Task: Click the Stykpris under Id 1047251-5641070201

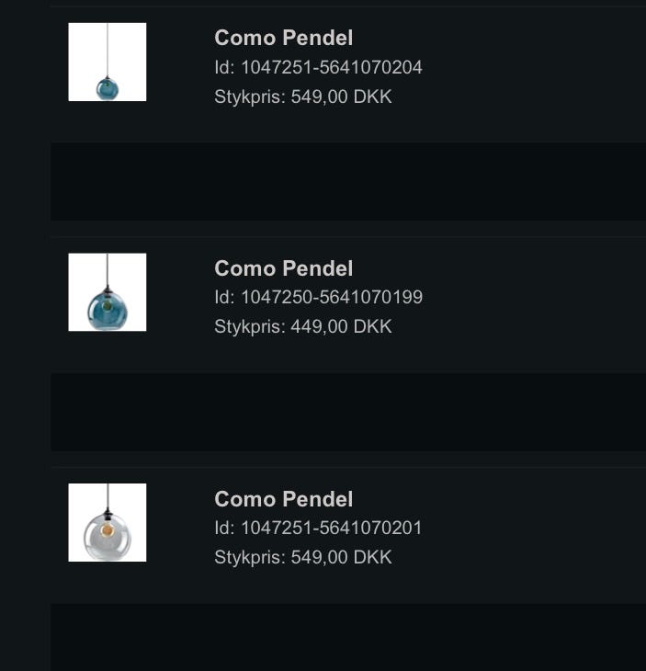Action: 303,558
